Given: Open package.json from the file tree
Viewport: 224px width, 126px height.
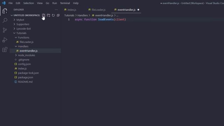Looking at the screenshot, I should 26,77.
